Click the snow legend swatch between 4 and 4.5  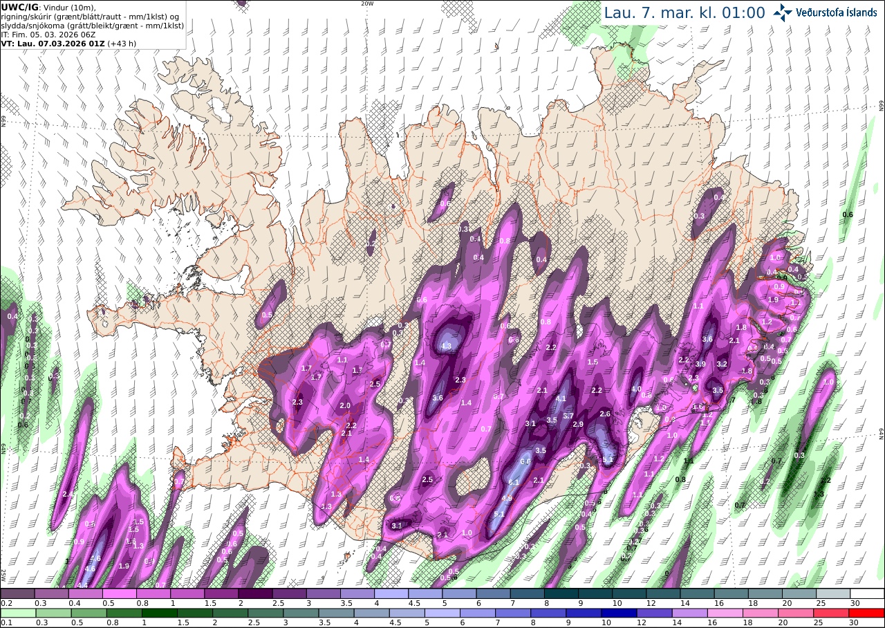tap(391, 593)
